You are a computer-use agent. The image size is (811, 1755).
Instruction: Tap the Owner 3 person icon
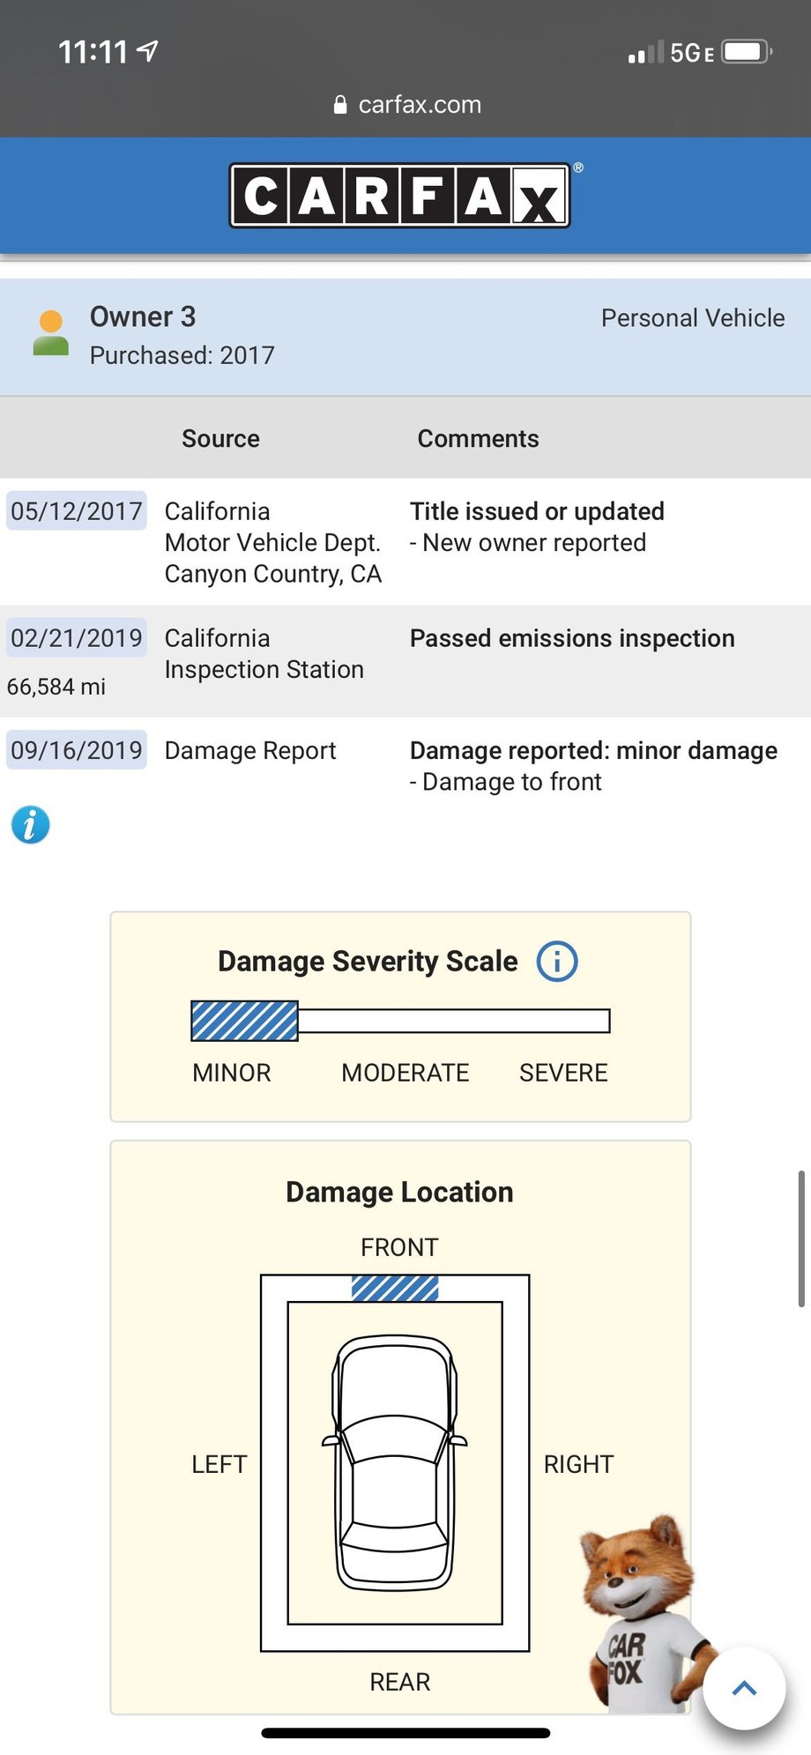[51, 333]
